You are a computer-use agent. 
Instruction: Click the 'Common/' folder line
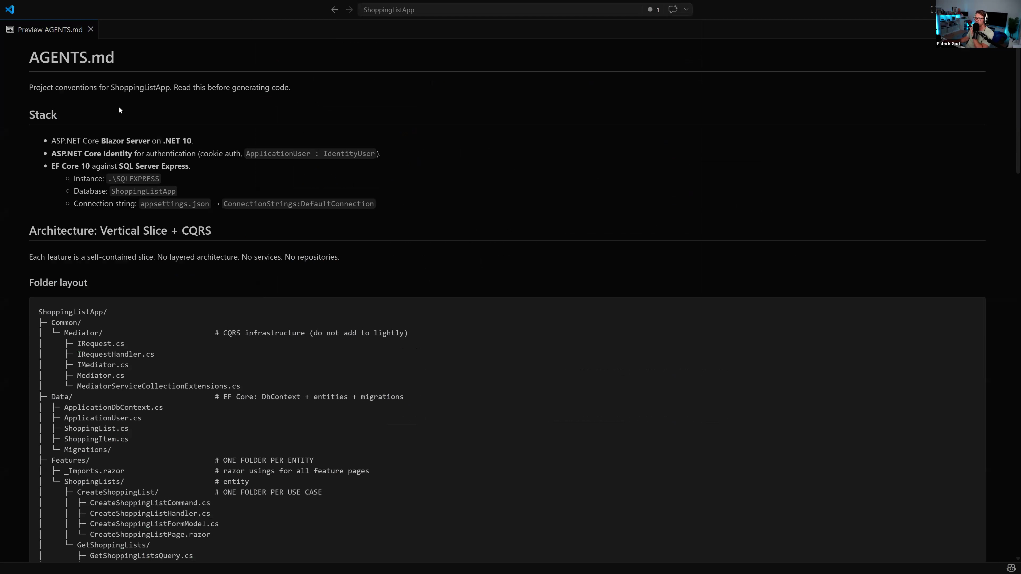coord(66,322)
